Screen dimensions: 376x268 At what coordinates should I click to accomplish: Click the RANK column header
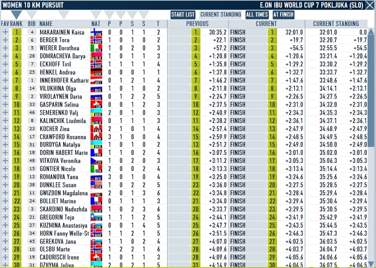pos(16,24)
